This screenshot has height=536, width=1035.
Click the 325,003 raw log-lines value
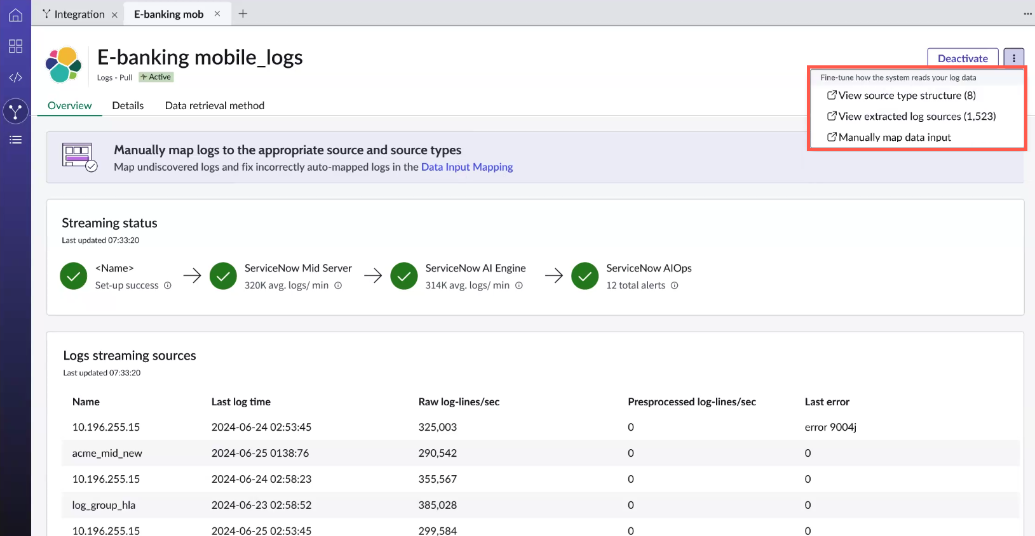pos(438,427)
